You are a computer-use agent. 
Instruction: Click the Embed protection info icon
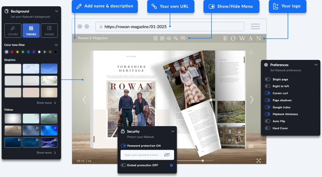171,165
